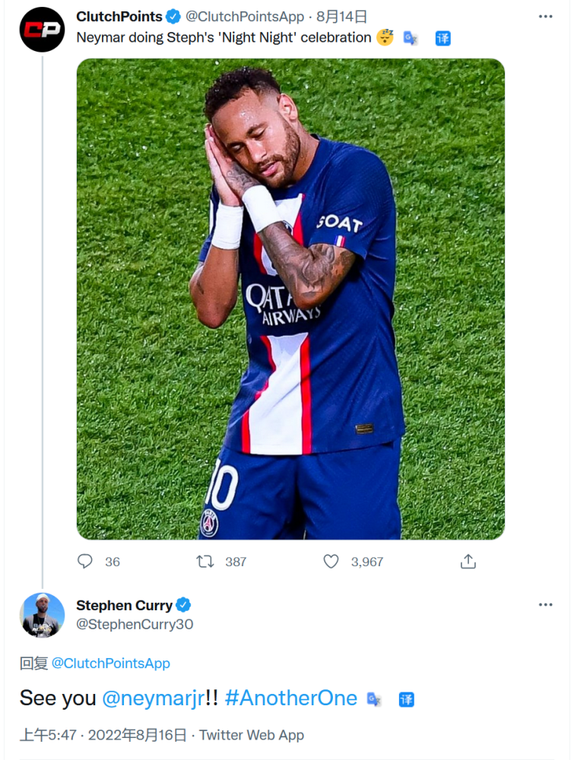Click blue translate icon on ClutchPoints tweet
The width and height of the screenshot is (574, 760).
tap(443, 38)
